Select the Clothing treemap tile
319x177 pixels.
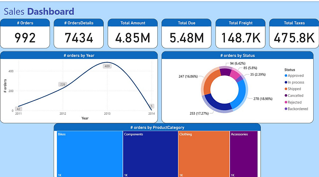click(204, 154)
